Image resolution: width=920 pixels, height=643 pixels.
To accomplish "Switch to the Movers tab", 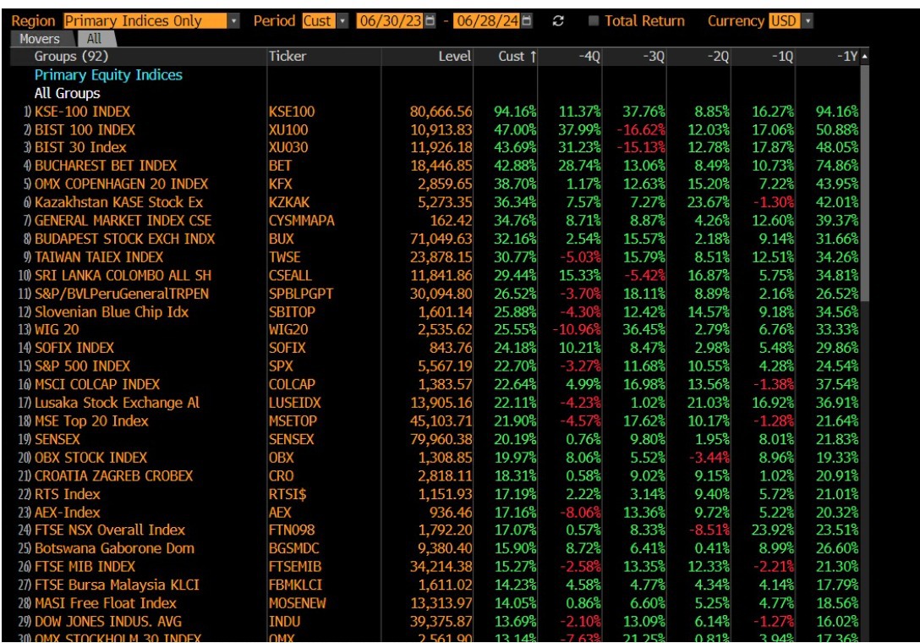I will (x=40, y=39).
